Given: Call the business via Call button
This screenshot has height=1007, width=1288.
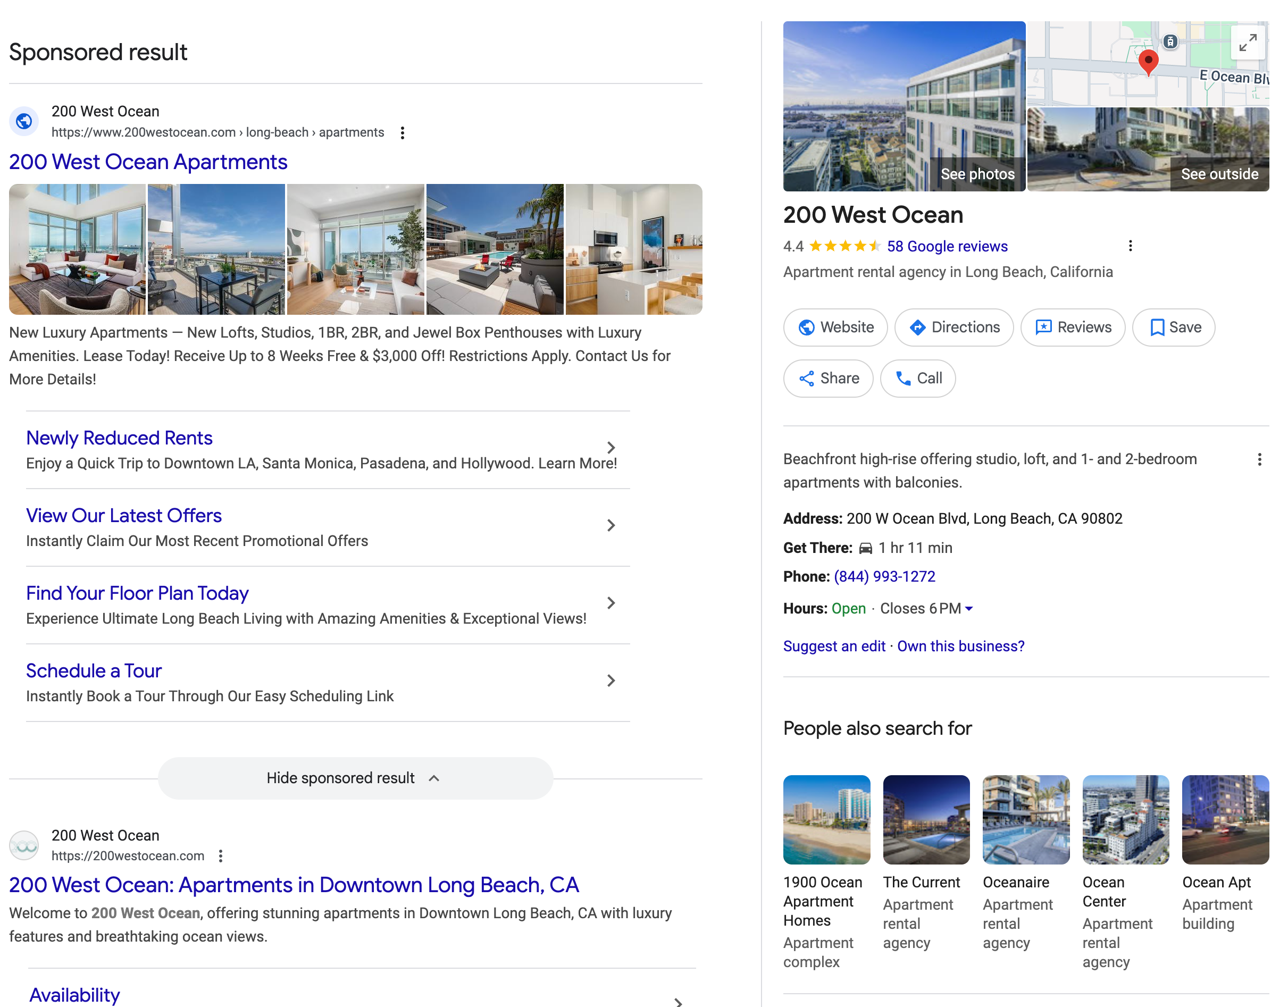Looking at the screenshot, I should coord(918,378).
